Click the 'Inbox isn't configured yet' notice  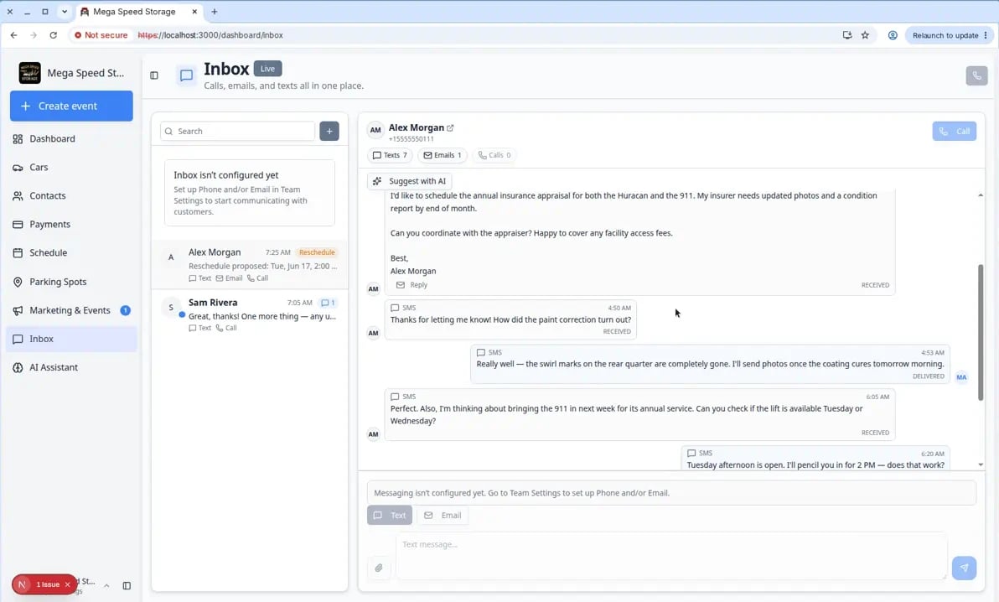click(250, 193)
